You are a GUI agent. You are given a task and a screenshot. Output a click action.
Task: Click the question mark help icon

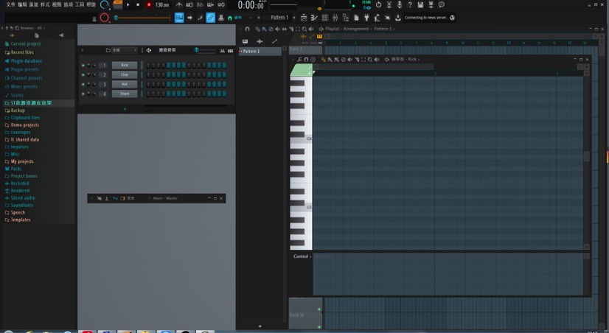410,5
